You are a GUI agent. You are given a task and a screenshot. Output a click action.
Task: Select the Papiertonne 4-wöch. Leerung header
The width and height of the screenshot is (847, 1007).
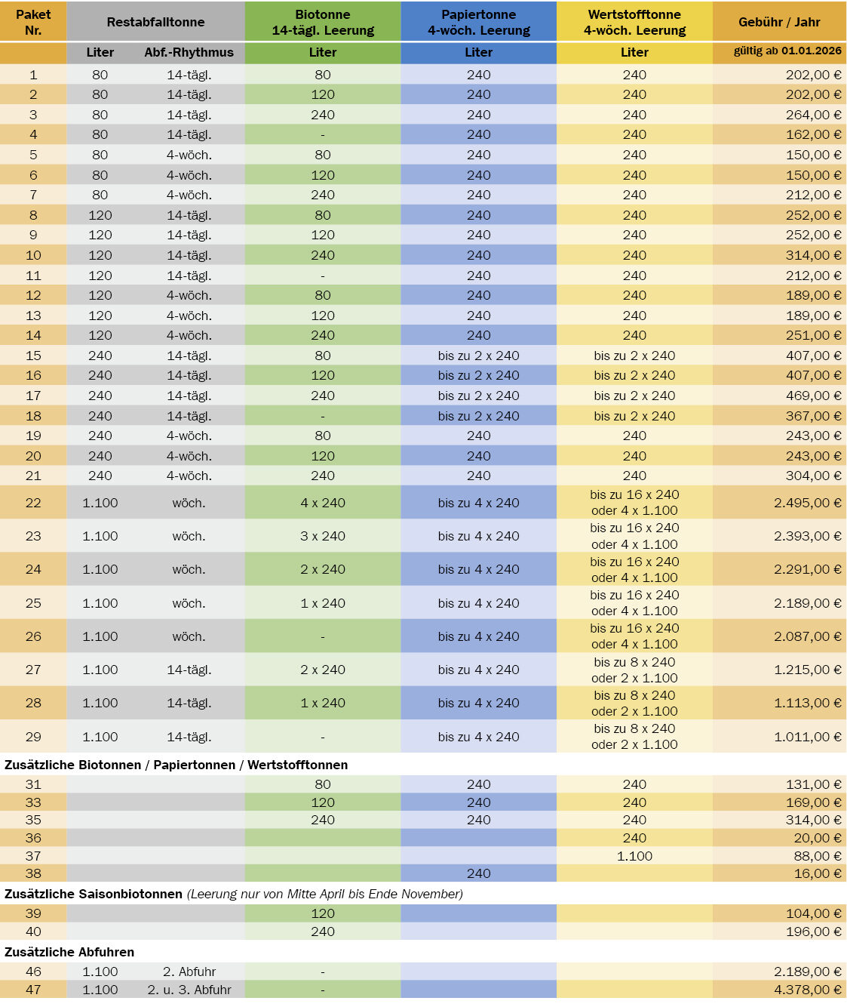point(478,22)
